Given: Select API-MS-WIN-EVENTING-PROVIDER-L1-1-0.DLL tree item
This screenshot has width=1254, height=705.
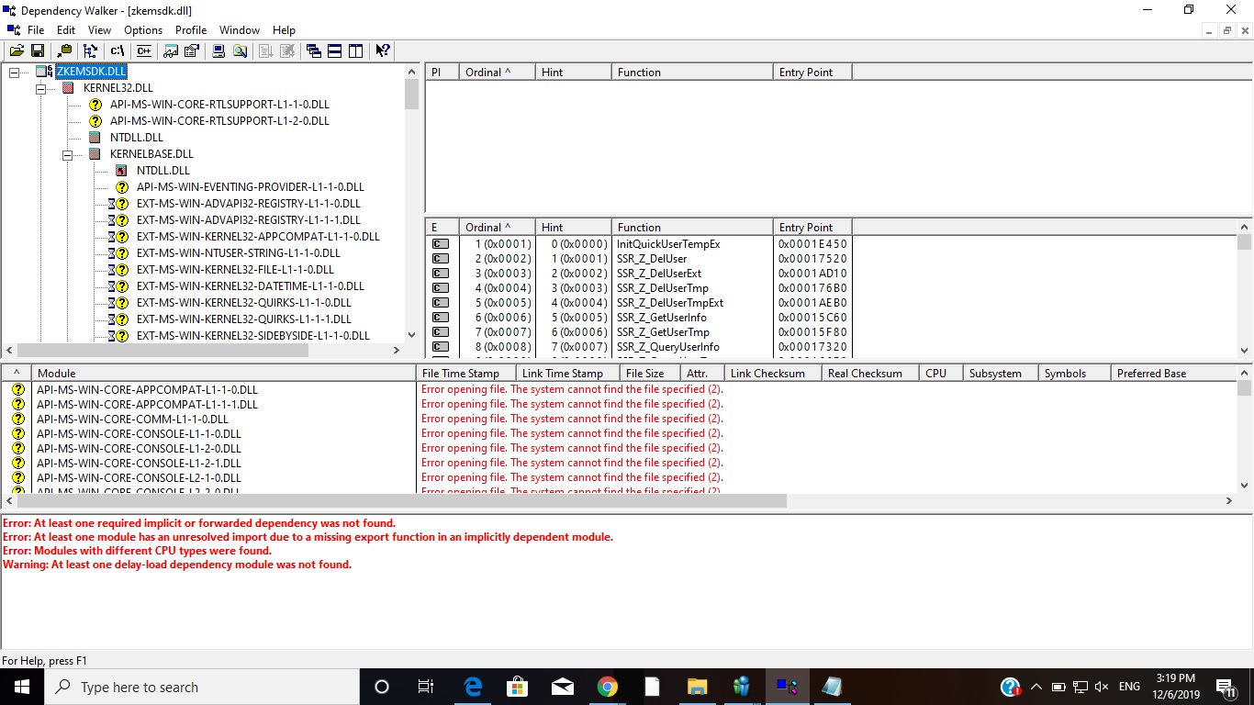Looking at the screenshot, I should (x=251, y=187).
